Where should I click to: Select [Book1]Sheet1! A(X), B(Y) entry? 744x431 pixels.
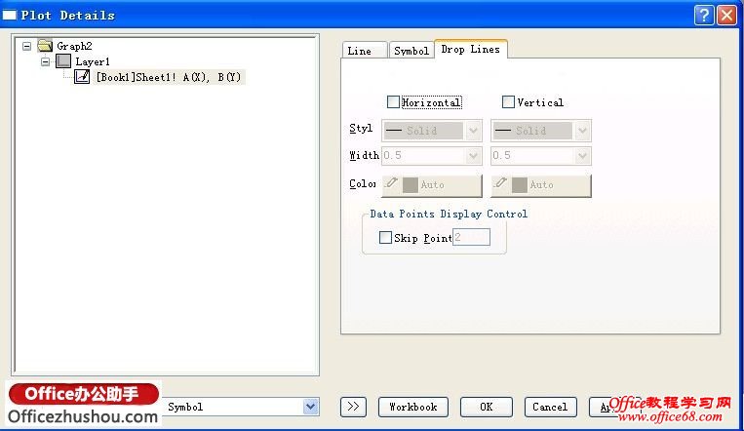point(169,77)
